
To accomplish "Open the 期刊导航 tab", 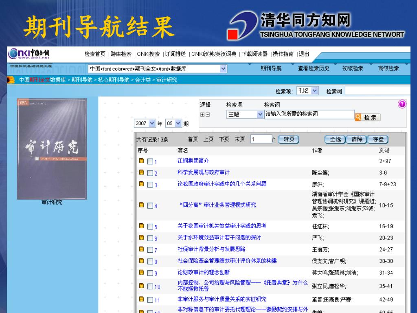I will click(271, 68).
